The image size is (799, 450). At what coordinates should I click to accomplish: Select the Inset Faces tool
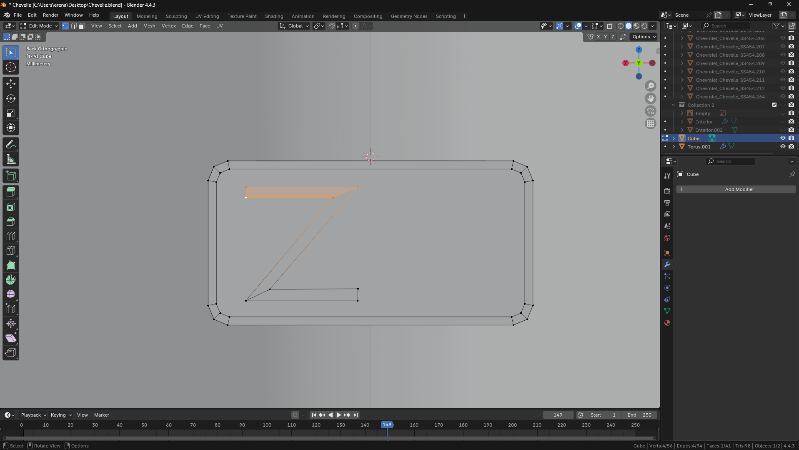point(11,207)
